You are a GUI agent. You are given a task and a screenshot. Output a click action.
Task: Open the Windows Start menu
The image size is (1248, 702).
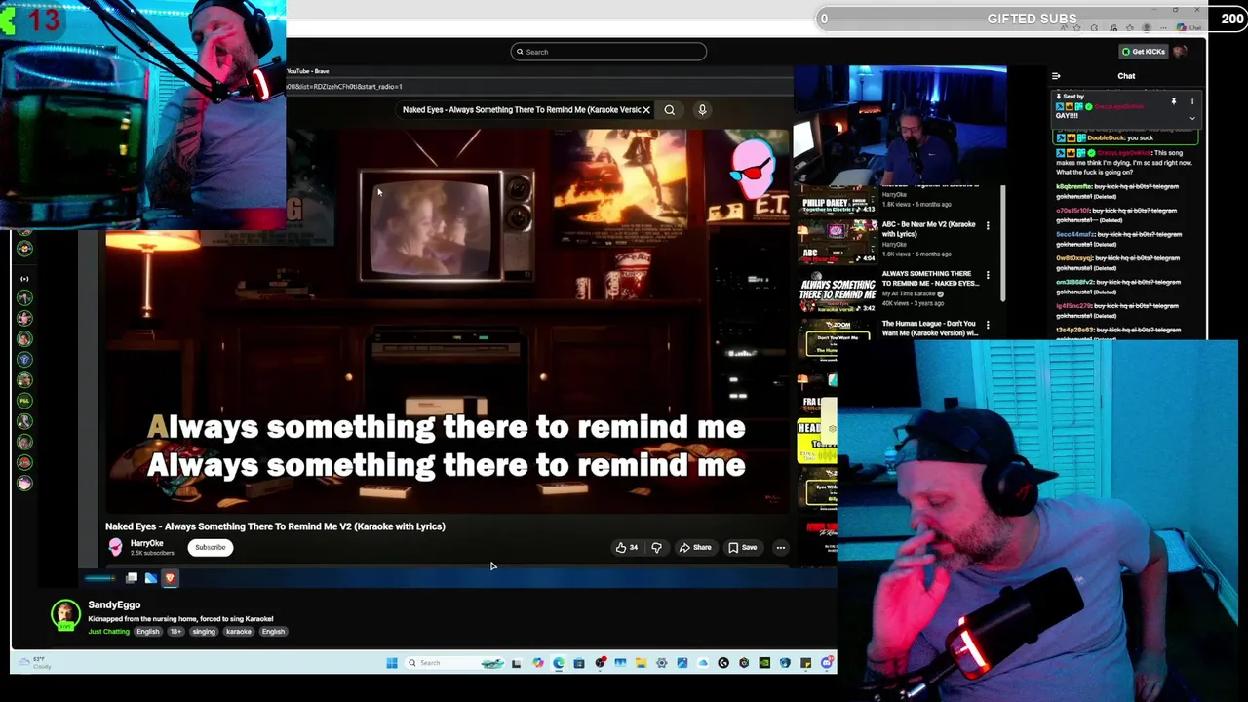(392, 663)
